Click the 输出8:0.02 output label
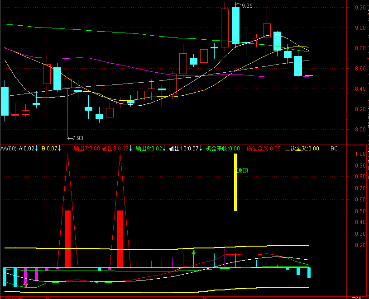This screenshot has height=299, width=369. 115,148
